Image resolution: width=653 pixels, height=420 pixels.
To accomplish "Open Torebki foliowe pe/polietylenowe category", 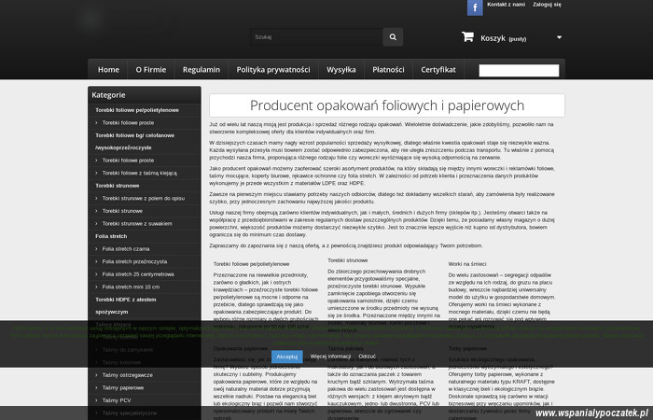I will [137, 110].
